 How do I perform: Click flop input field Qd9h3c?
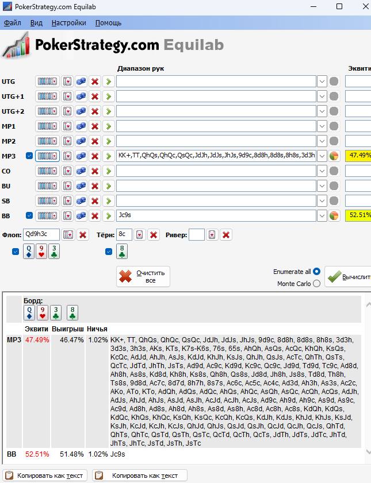point(41,235)
